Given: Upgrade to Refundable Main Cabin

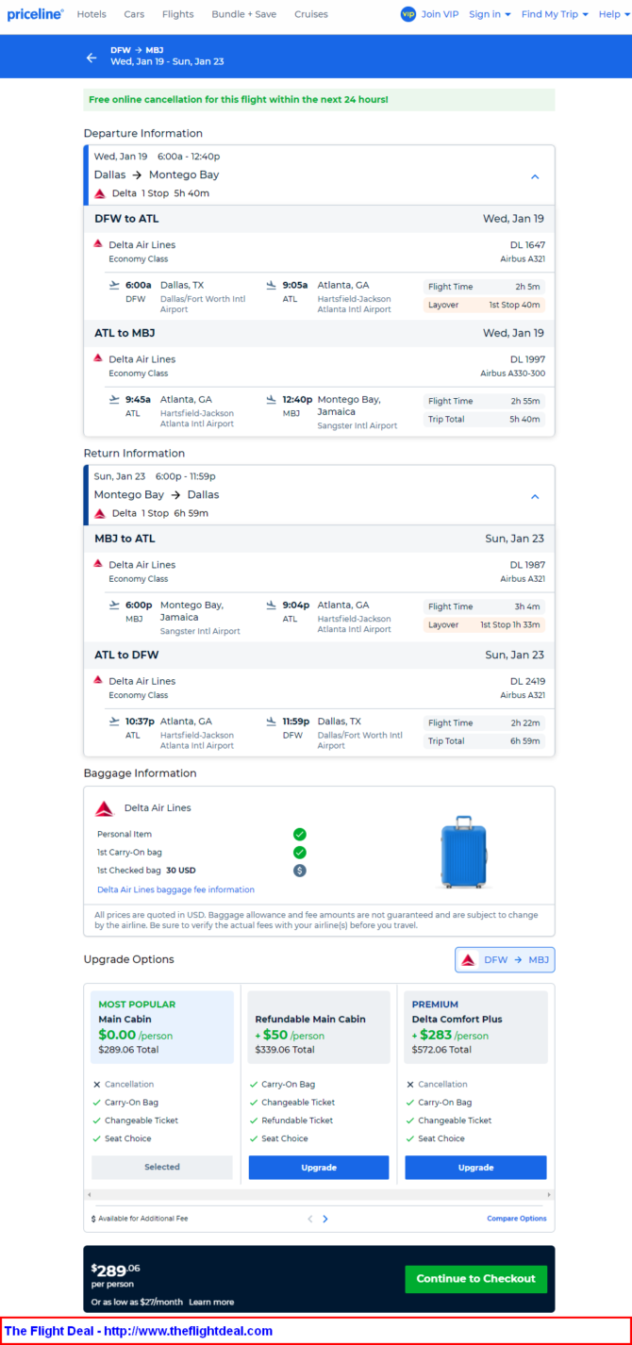Looking at the screenshot, I should tap(319, 1167).
